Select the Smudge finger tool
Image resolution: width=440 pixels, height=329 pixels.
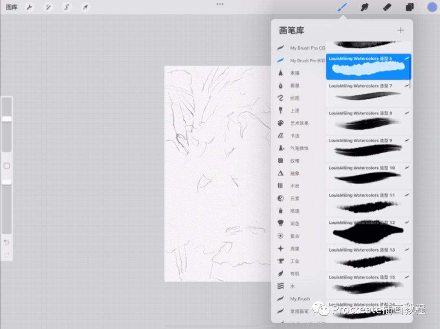point(365,7)
